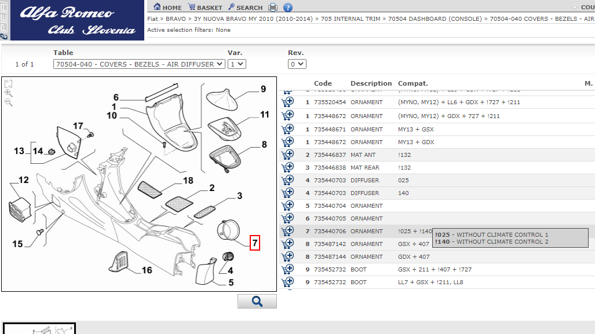Add 735440705 ORNAMENT to basket

click(287, 218)
